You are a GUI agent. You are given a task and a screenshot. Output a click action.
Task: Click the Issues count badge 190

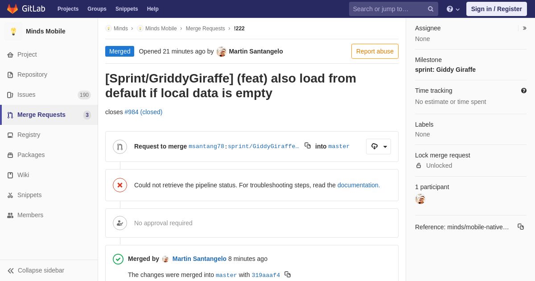click(84, 95)
